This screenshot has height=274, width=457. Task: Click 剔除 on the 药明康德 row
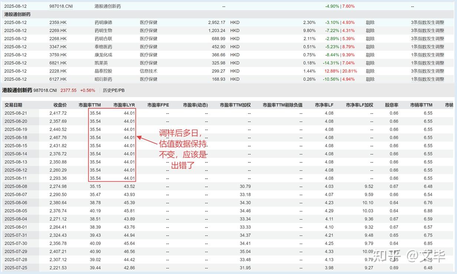tap(370, 22)
